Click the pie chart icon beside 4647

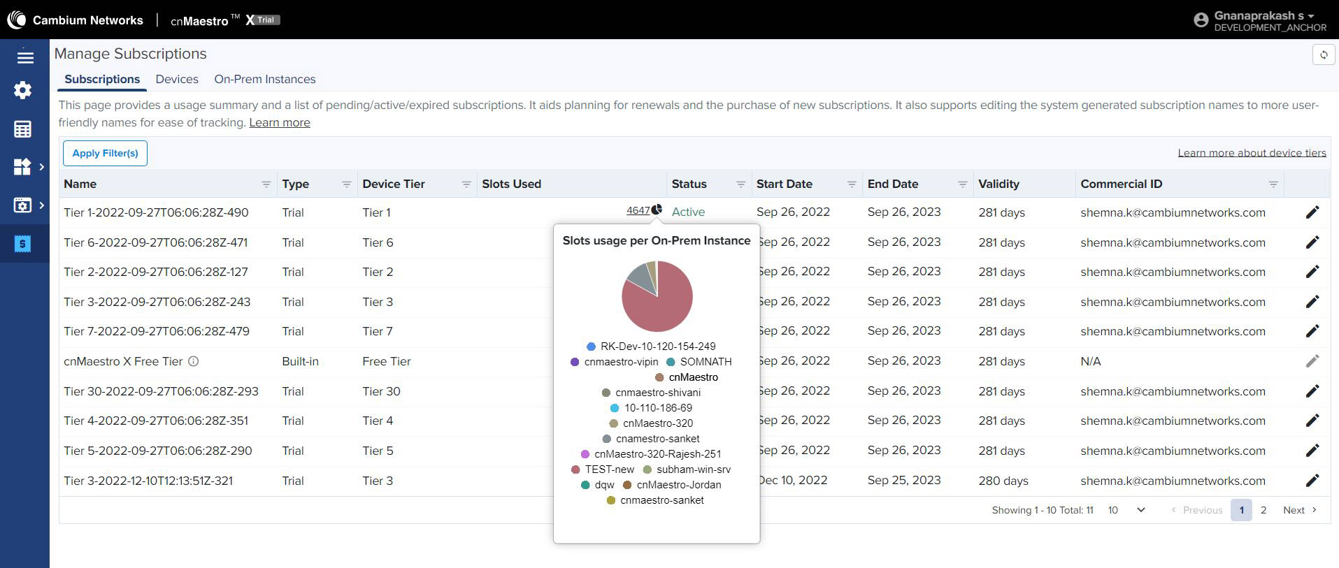click(657, 210)
